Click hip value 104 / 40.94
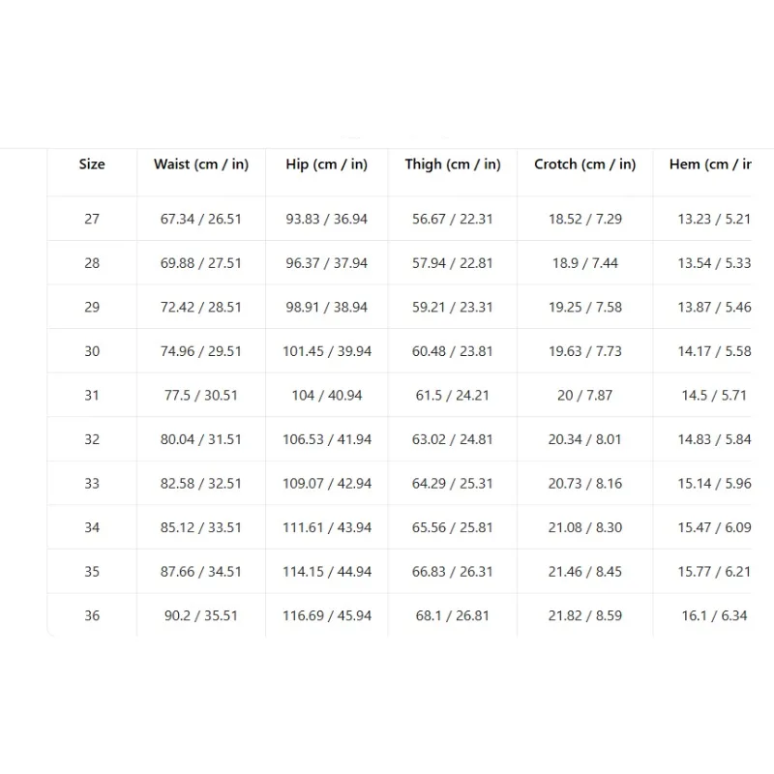The width and height of the screenshot is (774, 774). [x=327, y=396]
